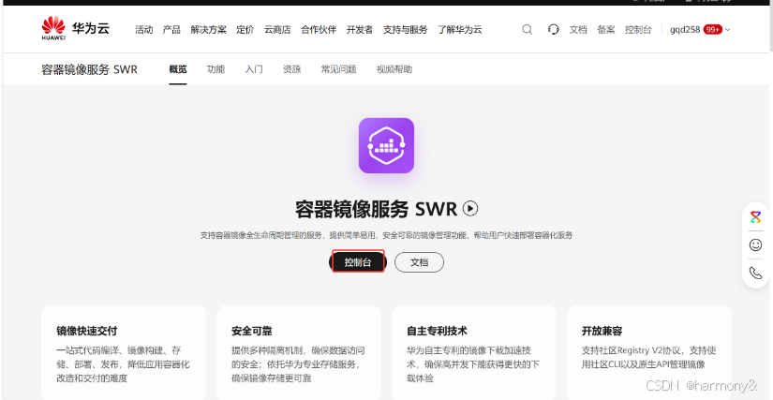The height and width of the screenshot is (400, 773).
Task: Click 备案 link in top bar
Action: (x=606, y=30)
